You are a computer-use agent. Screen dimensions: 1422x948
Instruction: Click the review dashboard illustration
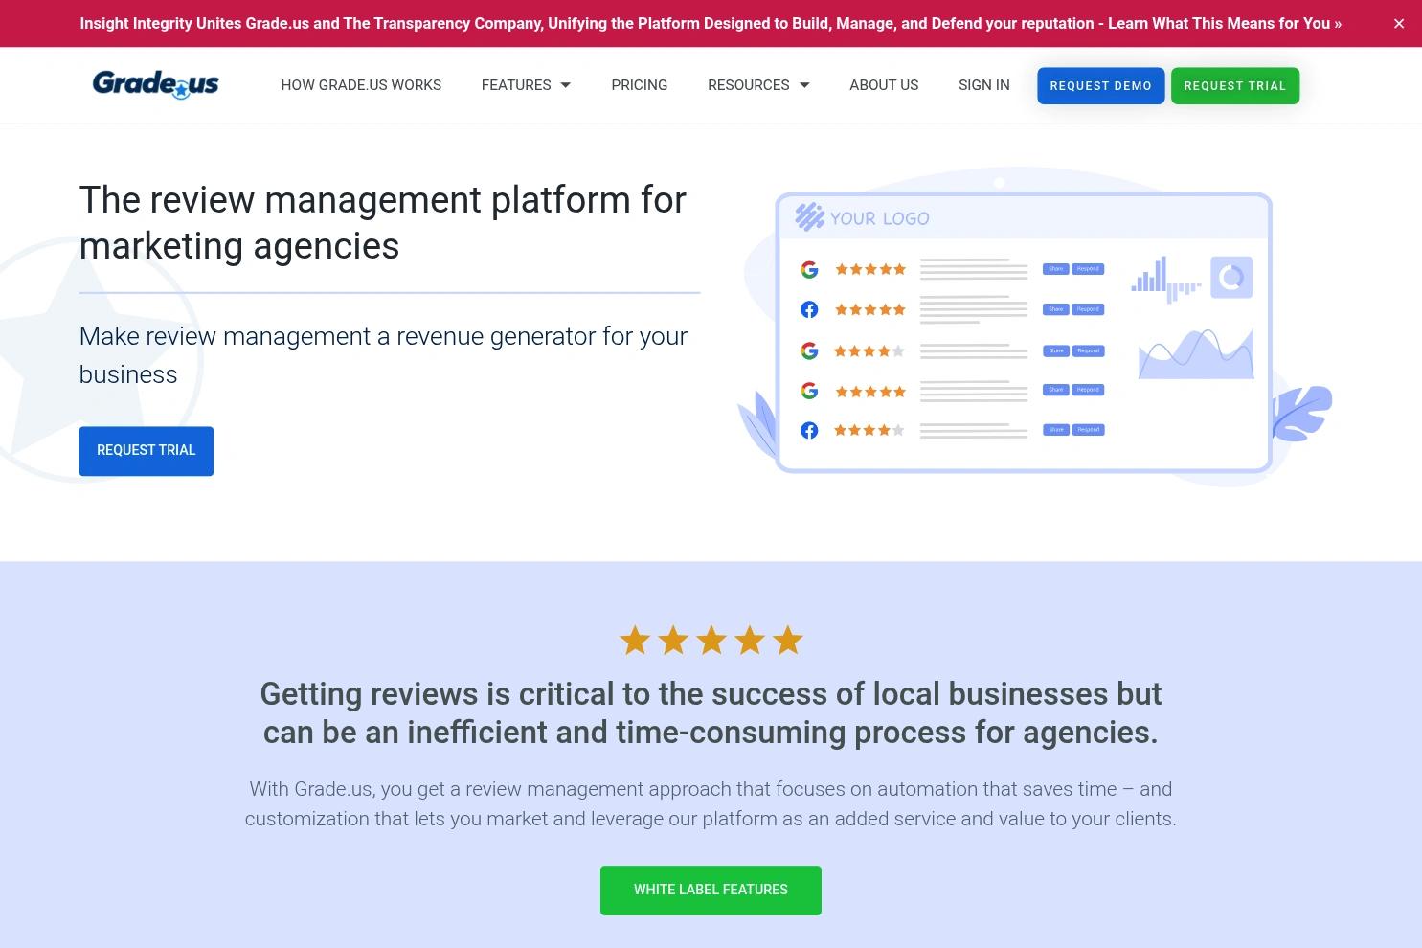pos(1034,327)
